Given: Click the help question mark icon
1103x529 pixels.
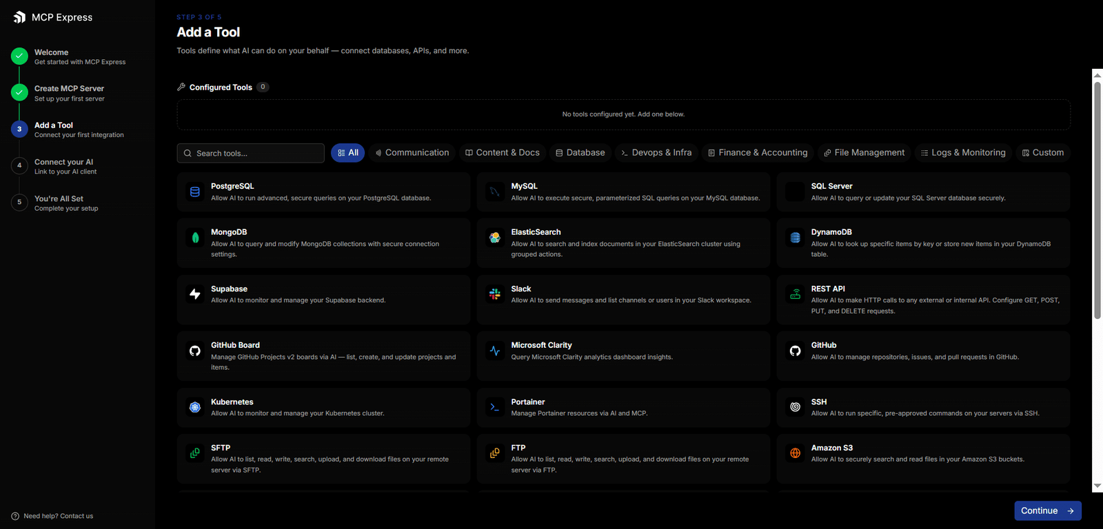Looking at the screenshot, I should (15, 516).
